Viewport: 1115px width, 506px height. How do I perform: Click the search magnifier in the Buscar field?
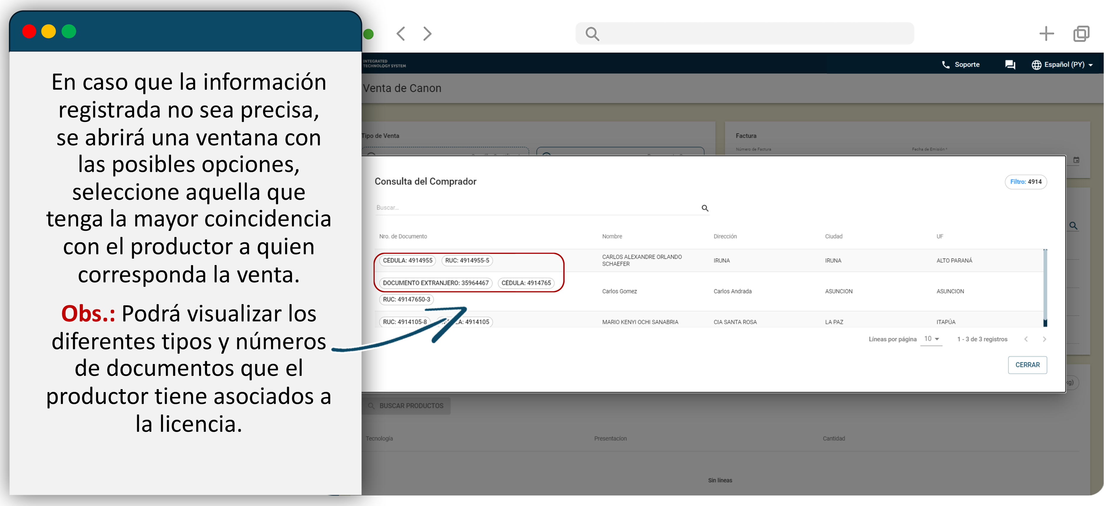[x=705, y=208]
